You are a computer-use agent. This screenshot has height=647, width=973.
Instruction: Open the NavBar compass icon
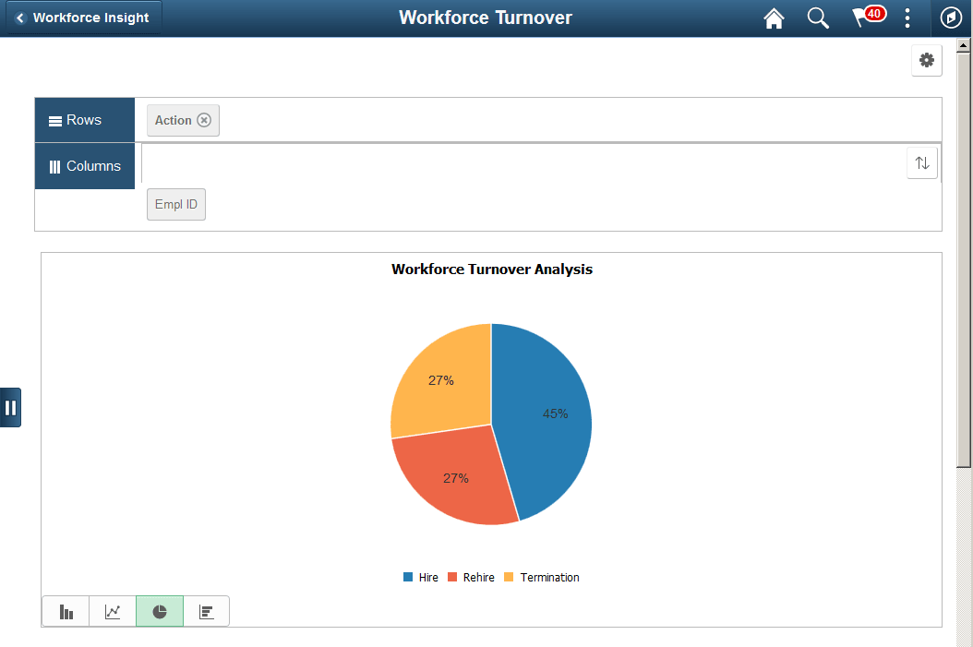point(950,18)
